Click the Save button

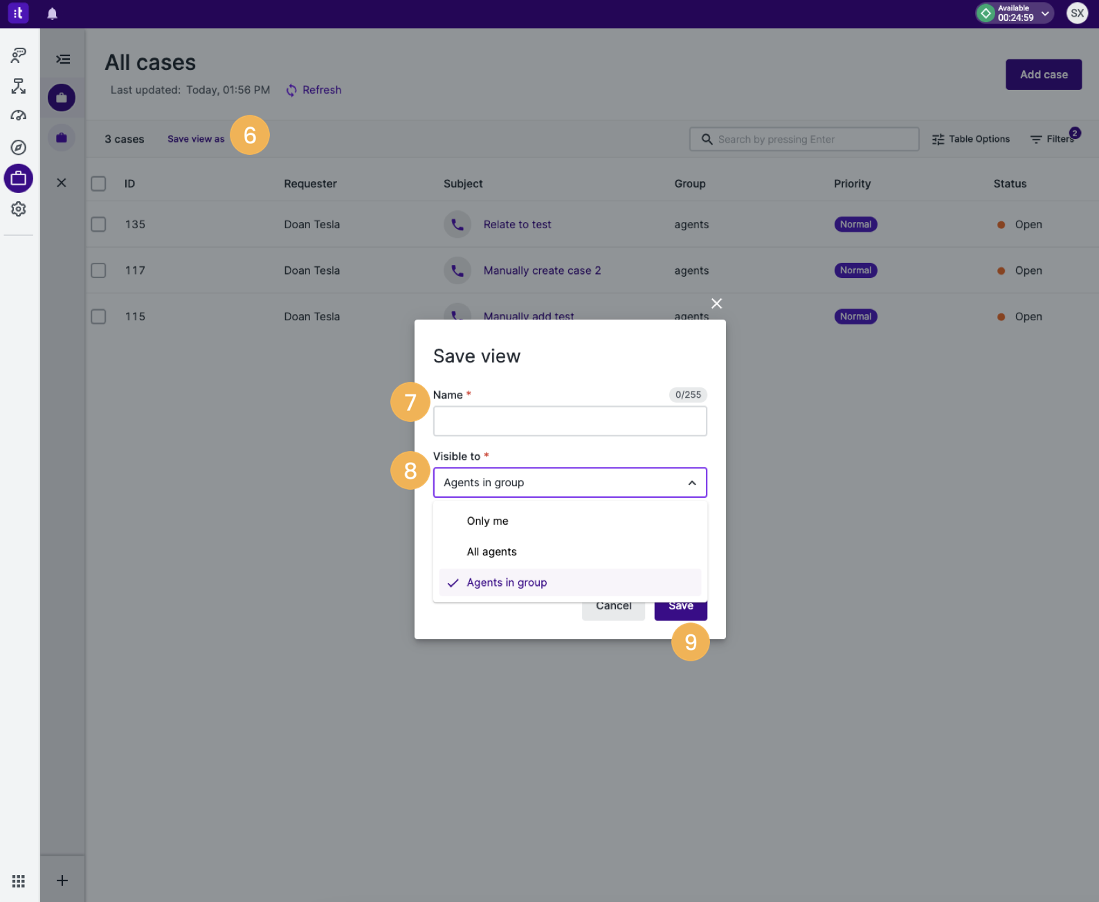click(681, 609)
